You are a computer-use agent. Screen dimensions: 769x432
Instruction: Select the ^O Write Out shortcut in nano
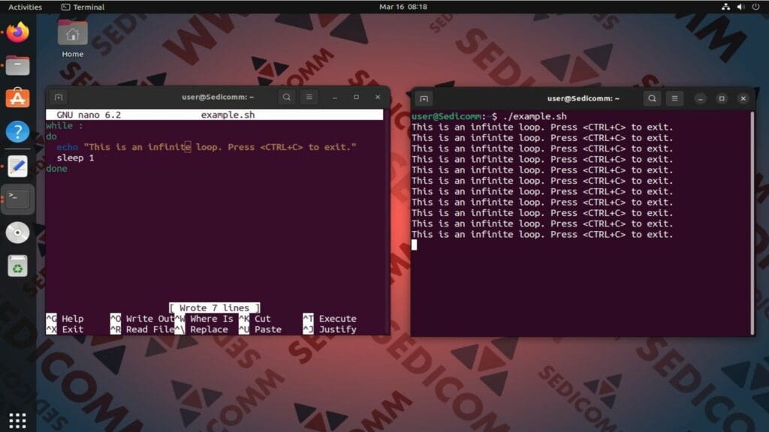(x=142, y=318)
